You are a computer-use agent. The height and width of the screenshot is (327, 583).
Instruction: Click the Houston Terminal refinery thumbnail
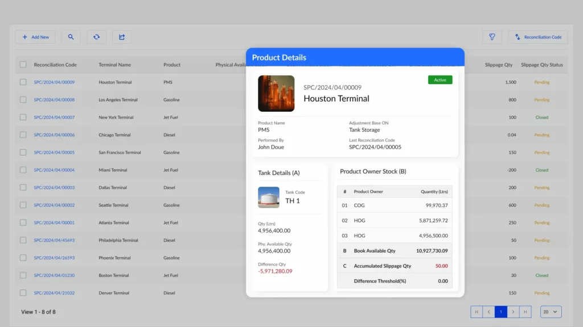276,94
